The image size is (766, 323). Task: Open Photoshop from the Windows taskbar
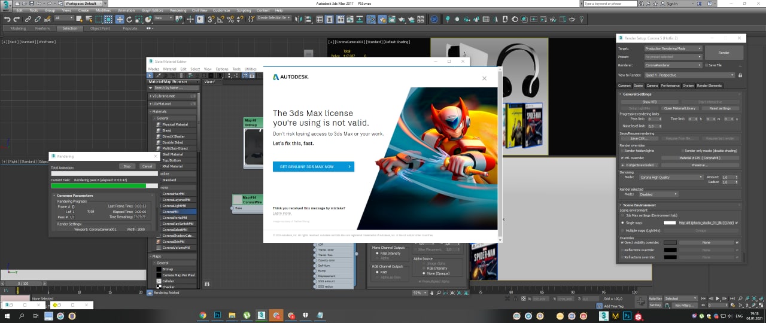click(x=218, y=315)
